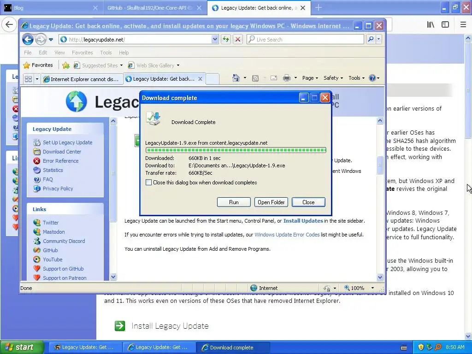Open the search provider dropdown arrow

pyautogui.click(x=379, y=39)
